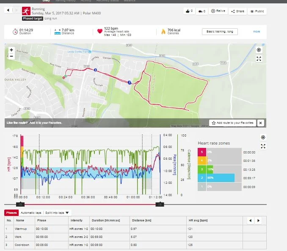The image size is (287, 251).
Task: Switch to the Automatic laps tab
Action: pos(30,213)
